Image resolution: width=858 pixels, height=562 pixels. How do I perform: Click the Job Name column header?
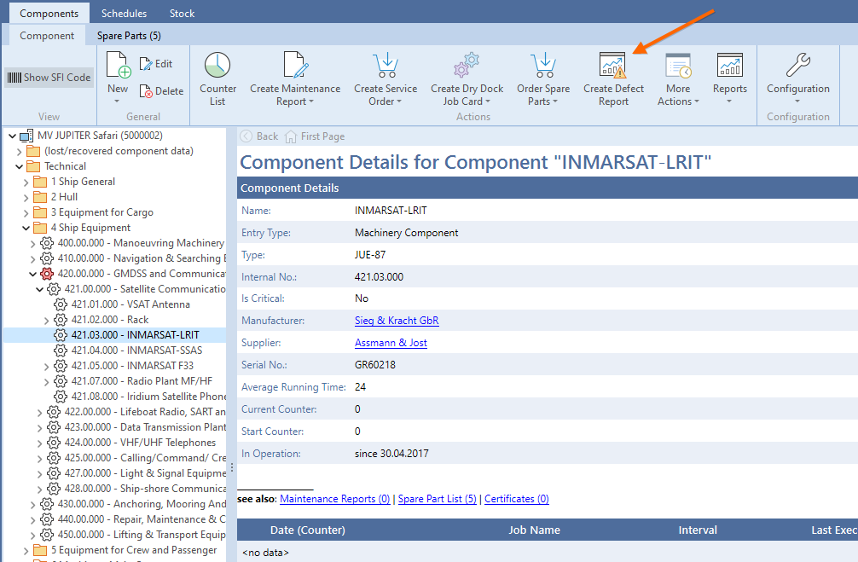(x=534, y=530)
